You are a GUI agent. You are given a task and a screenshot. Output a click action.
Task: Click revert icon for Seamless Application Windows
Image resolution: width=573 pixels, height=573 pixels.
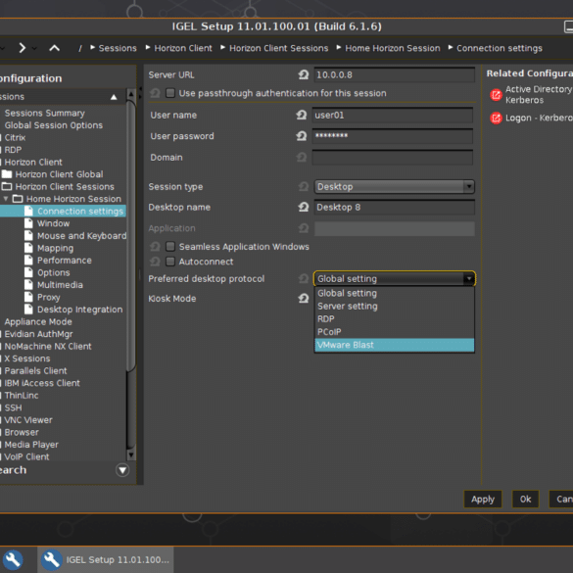155,247
